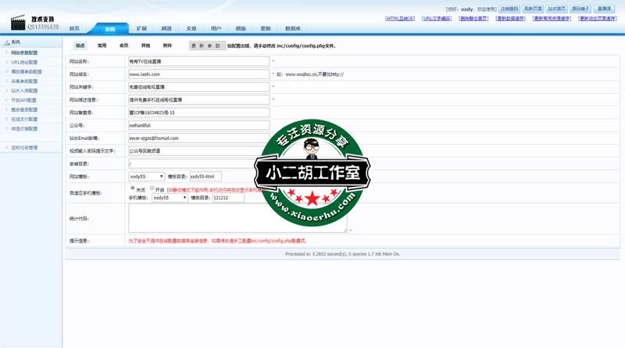Screen dimensions: 625x348
Task: Open the 网站模板 dropdown showing xxdy55
Action: (x=146, y=177)
